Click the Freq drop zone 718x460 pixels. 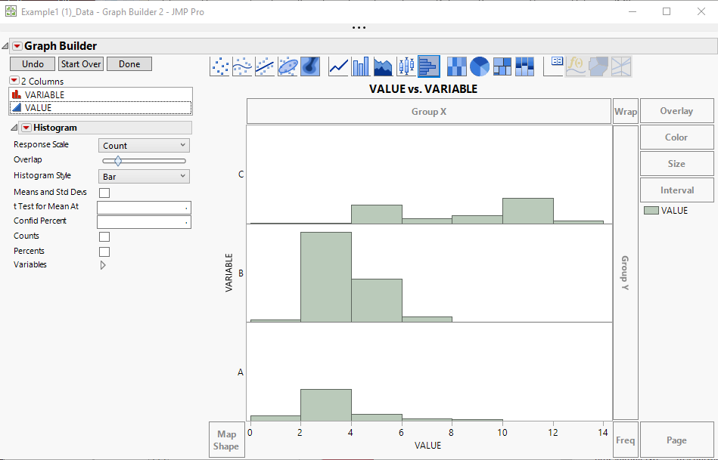coord(626,440)
